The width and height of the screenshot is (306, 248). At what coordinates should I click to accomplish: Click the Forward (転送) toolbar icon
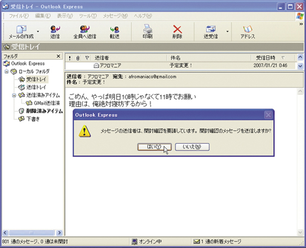click(x=114, y=29)
